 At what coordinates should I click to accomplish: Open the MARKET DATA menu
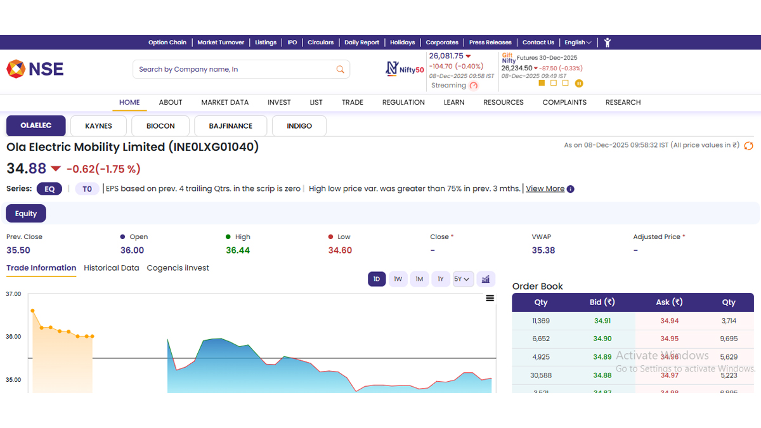pos(224,102)
